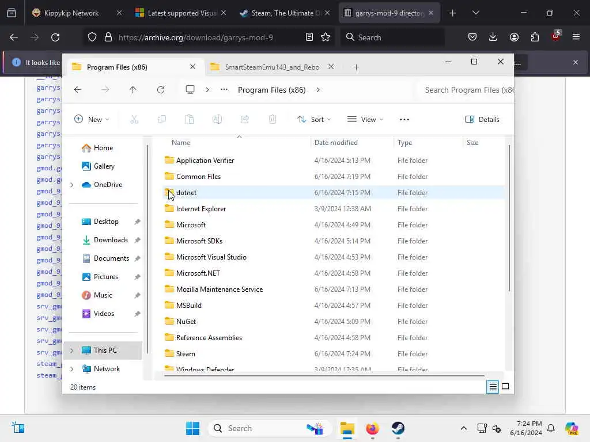Open File Explorer from the taskbar

coord(347,428)
